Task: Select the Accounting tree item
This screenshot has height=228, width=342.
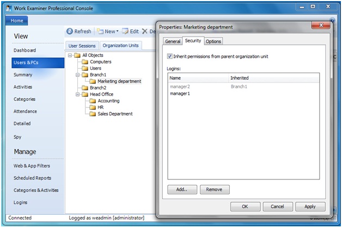Action: pos(108,101)
